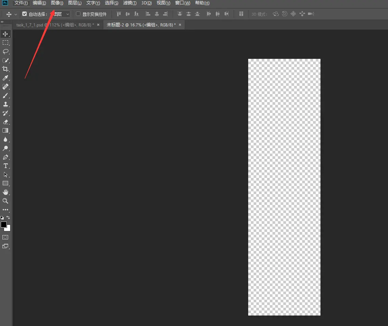Open the 编辑(E) menu

tap(40, 3)
